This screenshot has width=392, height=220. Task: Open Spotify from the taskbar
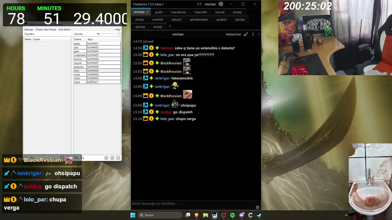tap(232, 215)
